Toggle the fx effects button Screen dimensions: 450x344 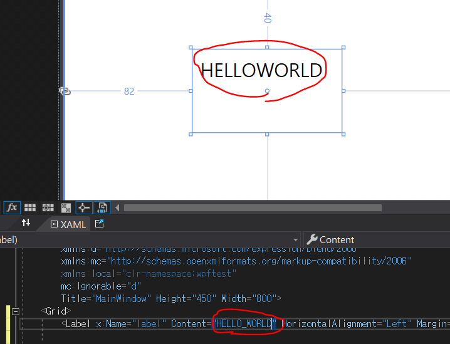(x=12, y=207)
